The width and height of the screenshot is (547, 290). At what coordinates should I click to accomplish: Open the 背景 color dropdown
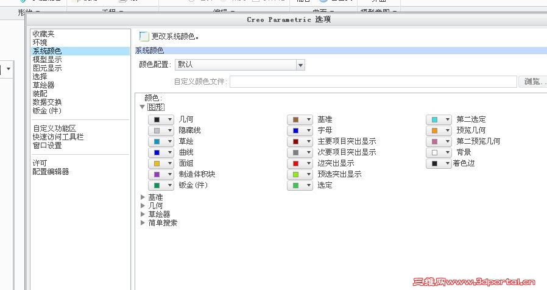click(439, 152)
